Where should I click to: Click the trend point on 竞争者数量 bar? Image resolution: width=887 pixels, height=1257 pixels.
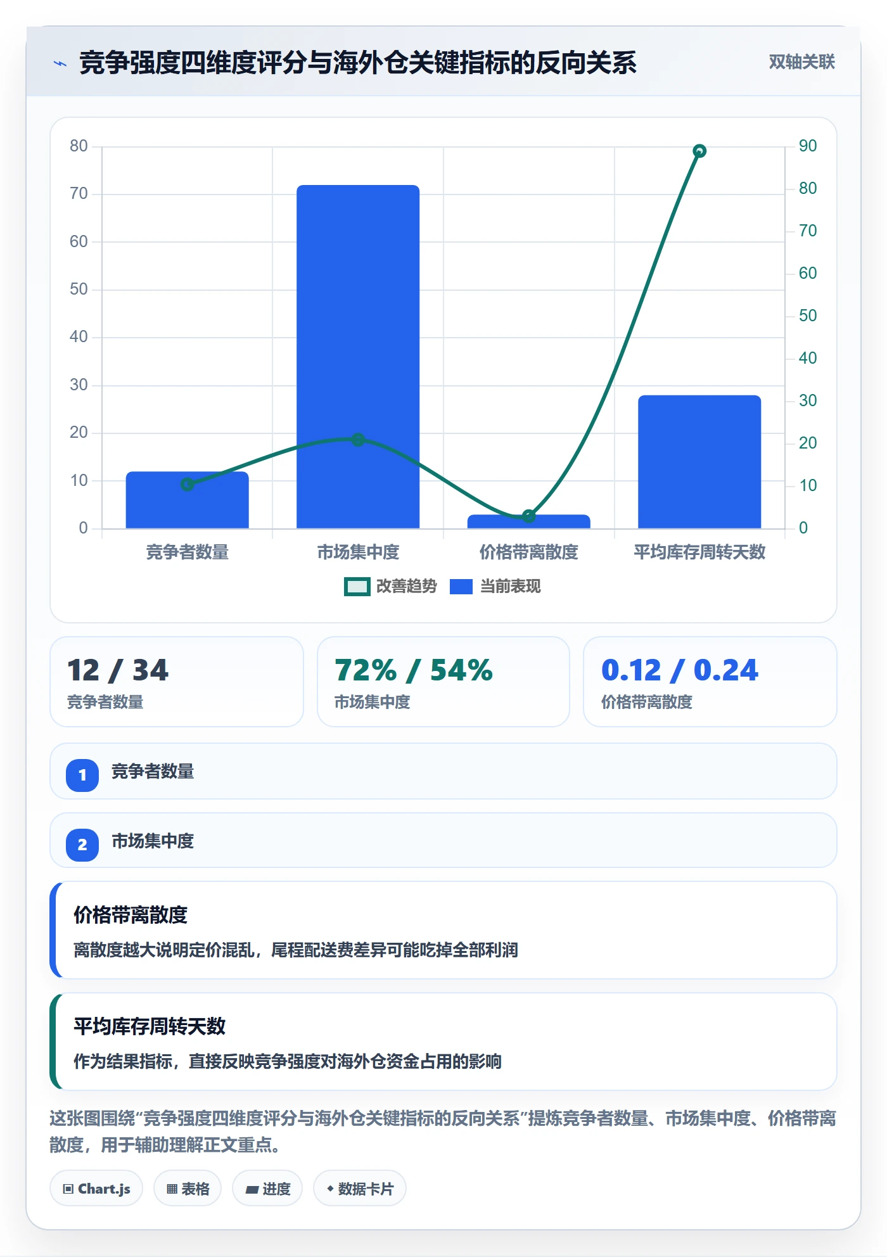tap(188, 485)
